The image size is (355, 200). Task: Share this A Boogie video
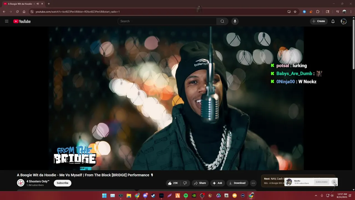(x=200, y=183)
